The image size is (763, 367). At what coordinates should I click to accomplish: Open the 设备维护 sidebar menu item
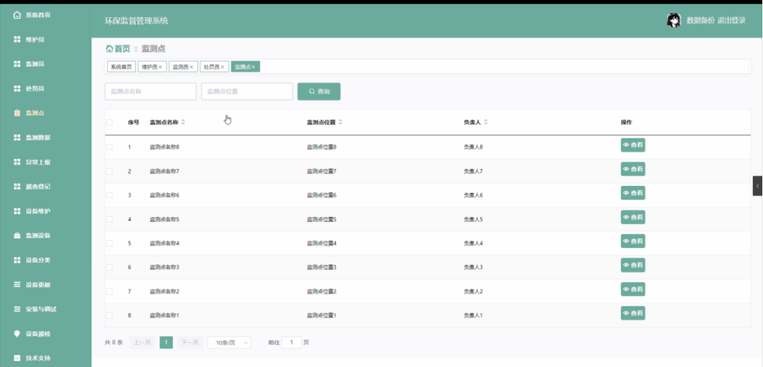pyautogui.click(x=32, y=211)
